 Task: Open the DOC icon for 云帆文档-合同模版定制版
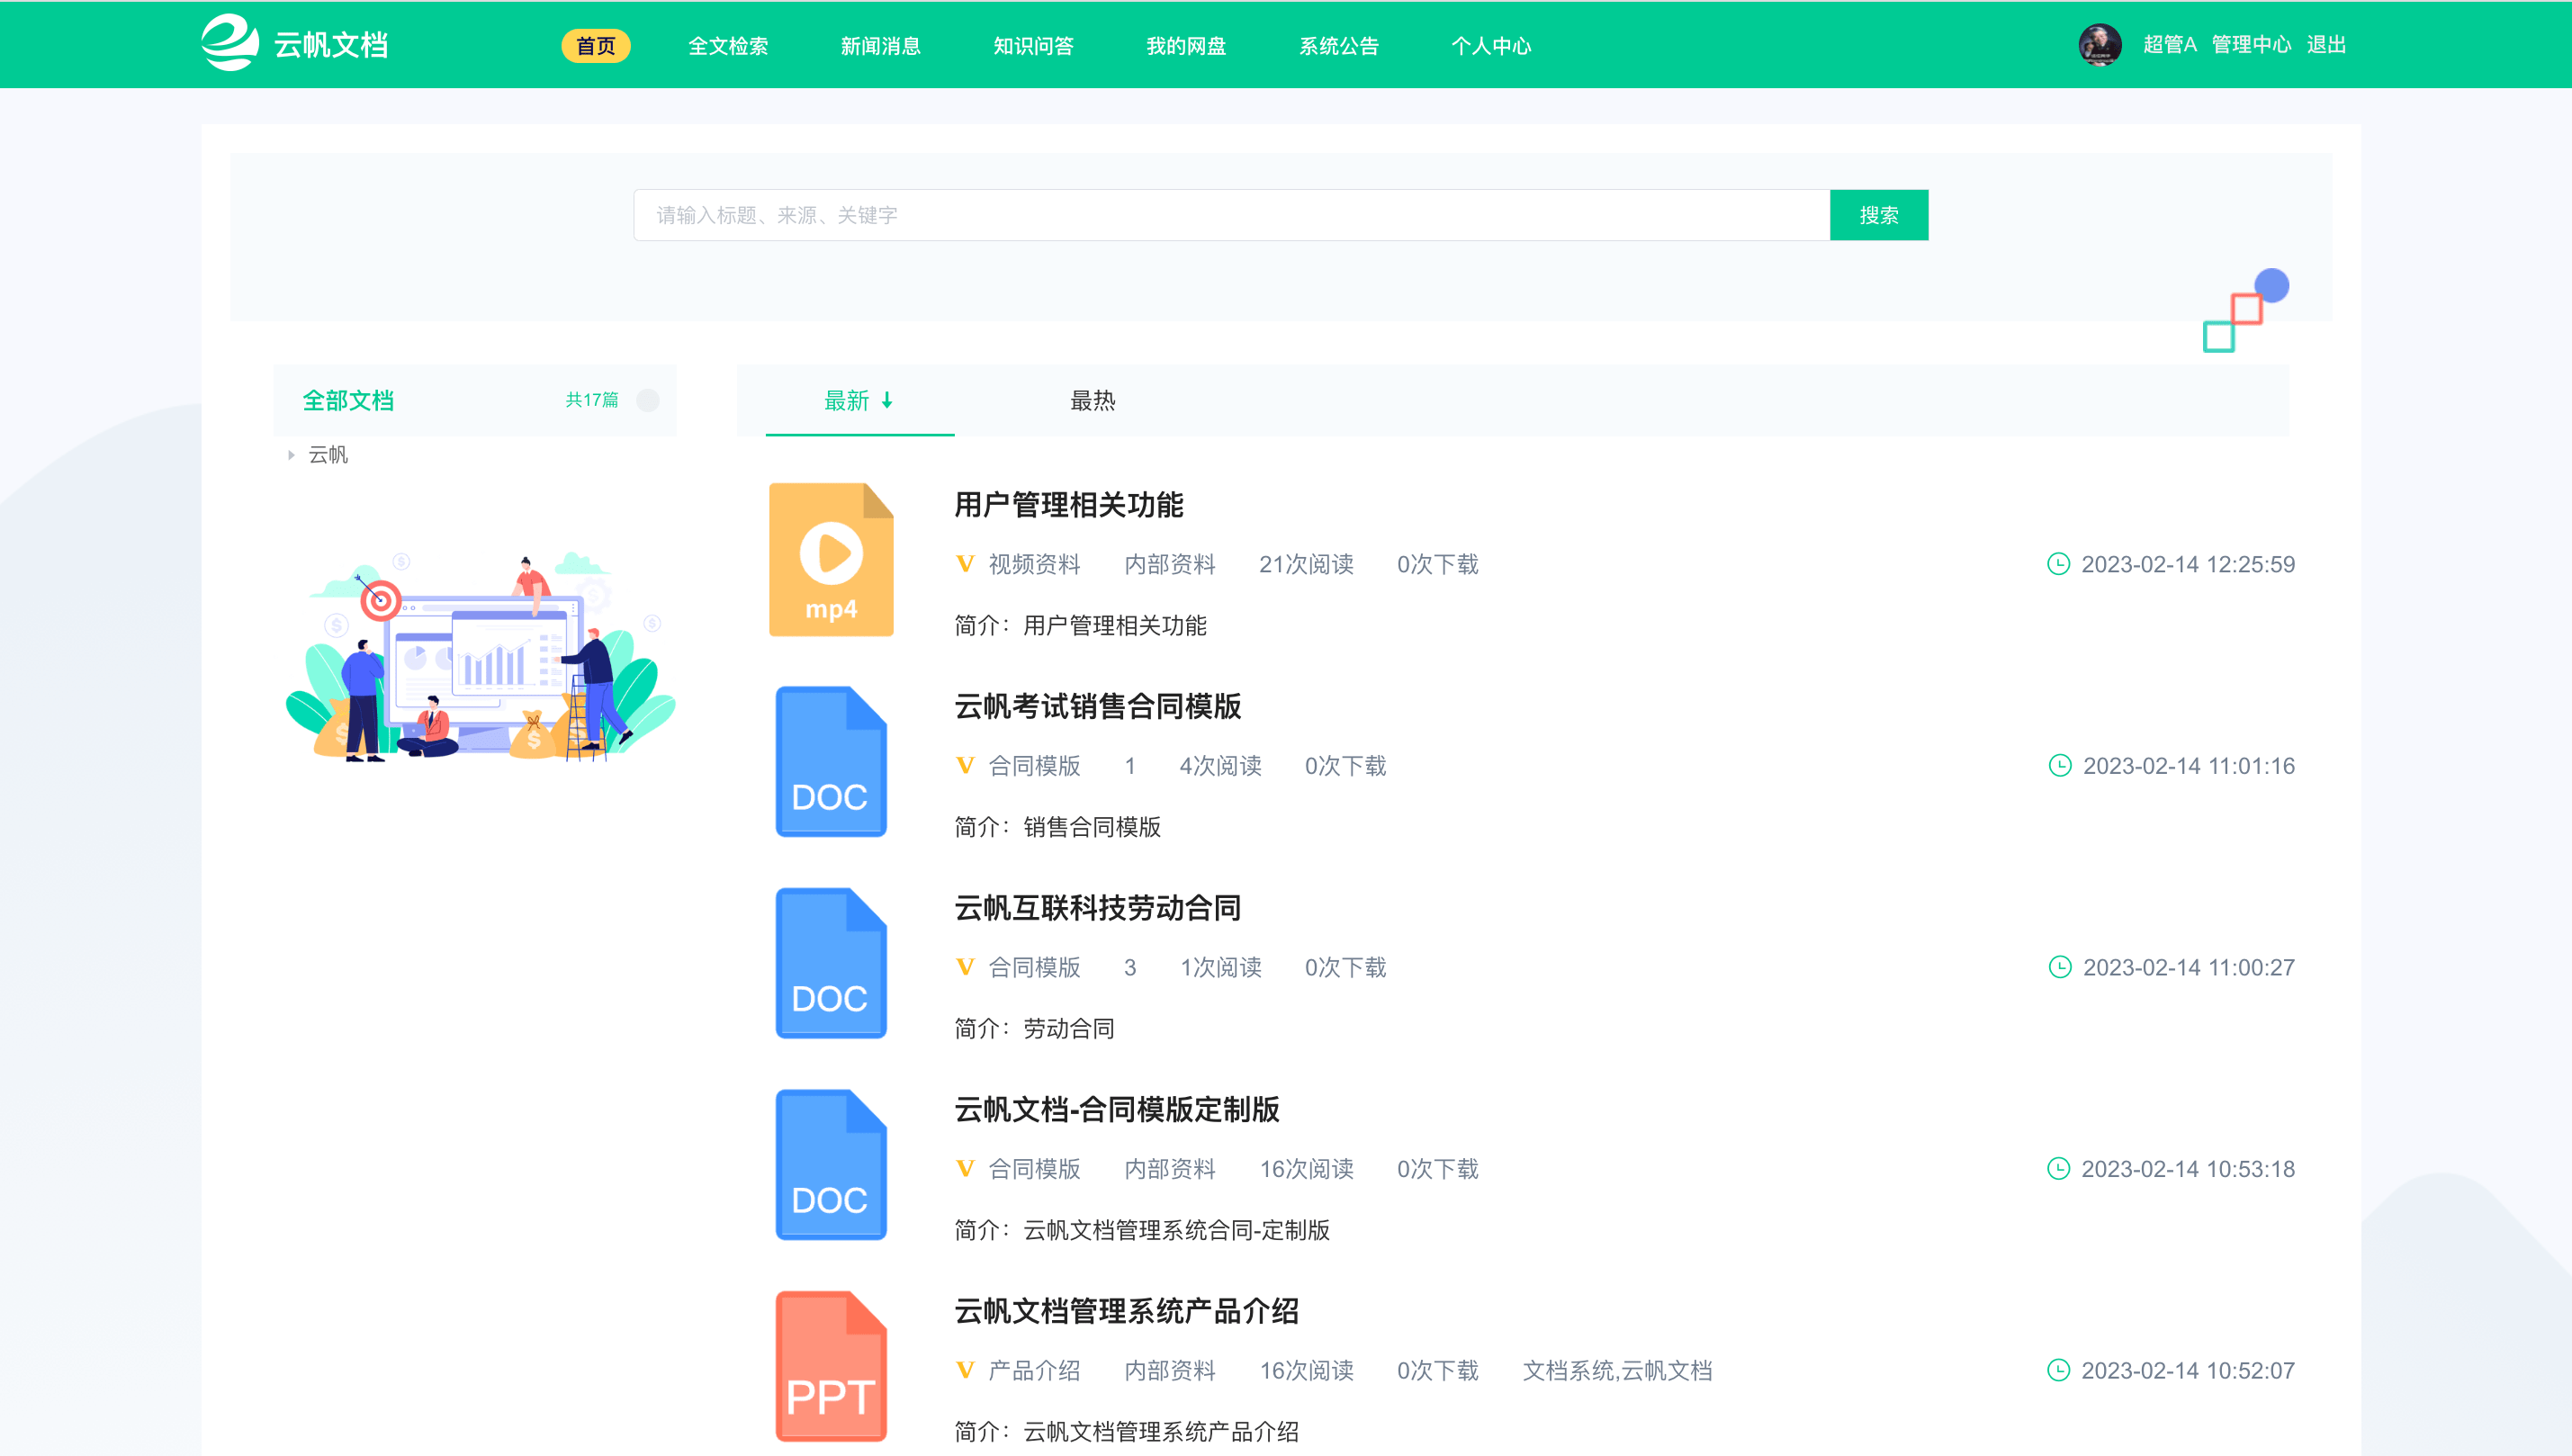[x=831, y=1165]
